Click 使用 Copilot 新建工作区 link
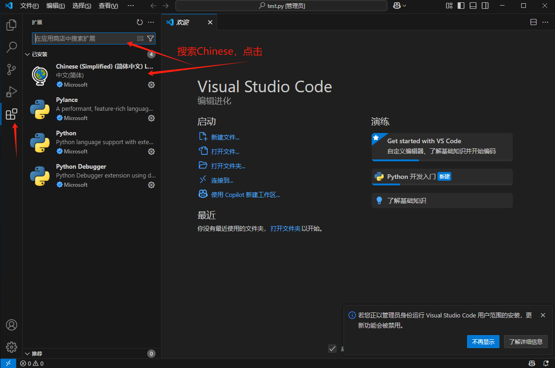This screenshot has height=368, width=555. point(245,195)
